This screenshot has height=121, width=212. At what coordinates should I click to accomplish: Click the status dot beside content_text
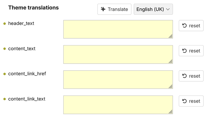[5, 49]
